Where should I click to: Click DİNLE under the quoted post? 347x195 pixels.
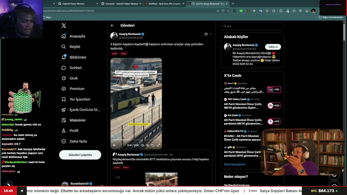click(x=126, y=168)
